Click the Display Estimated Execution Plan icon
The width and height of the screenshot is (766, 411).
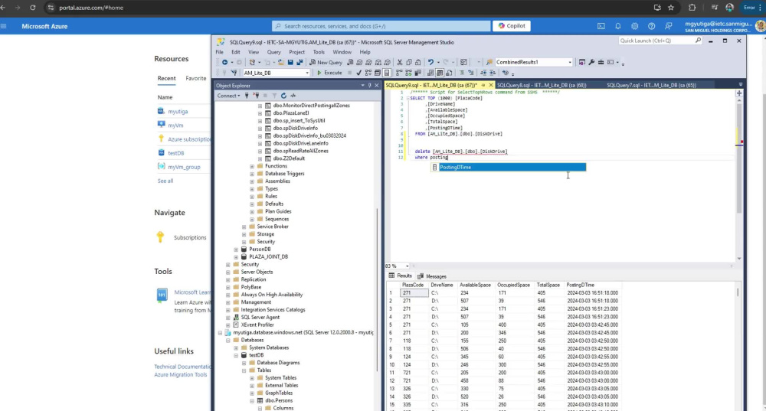pyautogui.click(x=368, y=73)
